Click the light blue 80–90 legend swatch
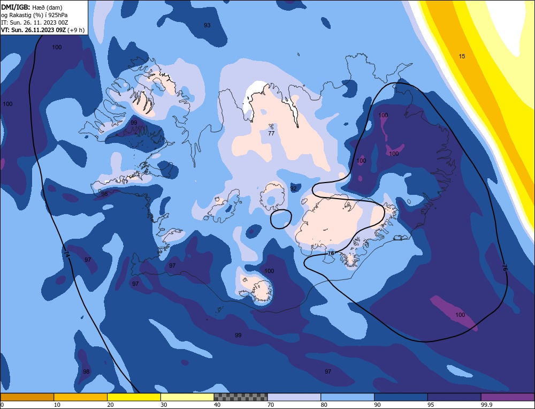The height and width of the screenshot is (409, 535). [x=347, y=397]
